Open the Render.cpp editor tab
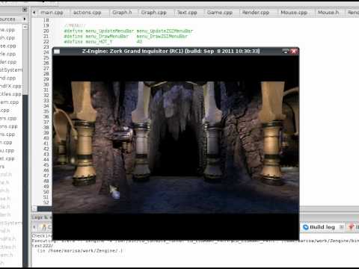 [x=256, y=12]
